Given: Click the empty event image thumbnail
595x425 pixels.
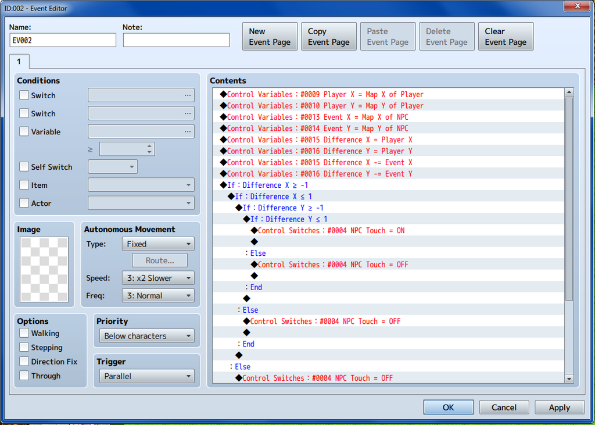Looking at the screenshot, I should tap(44, 269).
